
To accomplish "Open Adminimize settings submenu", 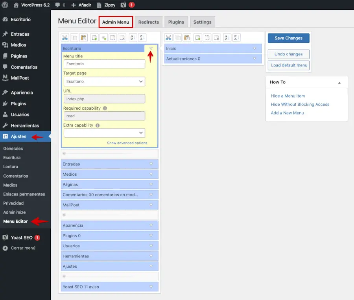I will tap(15, 212).
